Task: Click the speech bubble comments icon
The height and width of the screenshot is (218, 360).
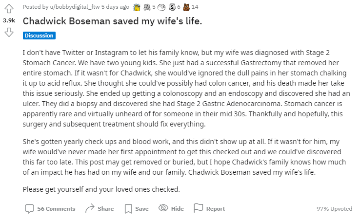Action: coord(29,209)
